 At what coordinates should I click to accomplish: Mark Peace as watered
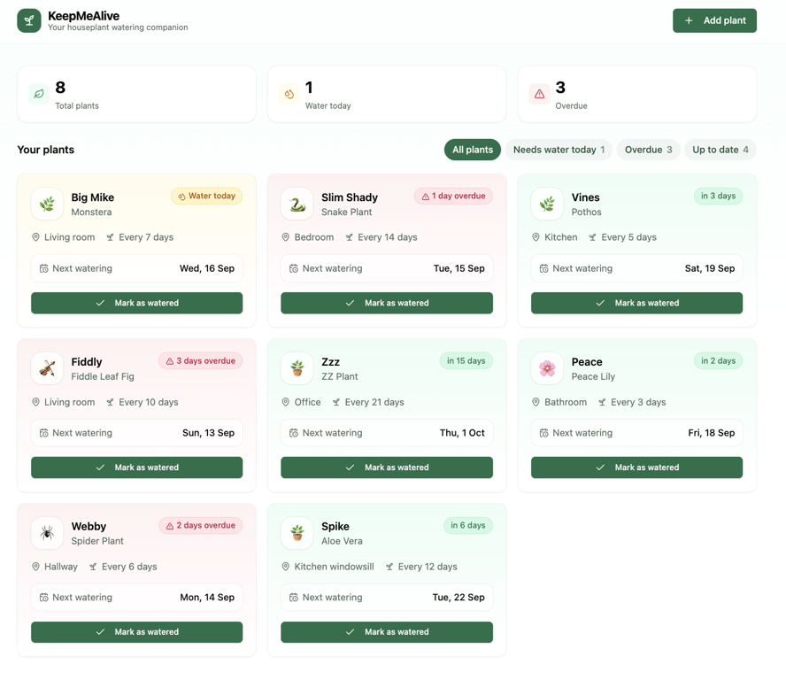tap(636, 467)
